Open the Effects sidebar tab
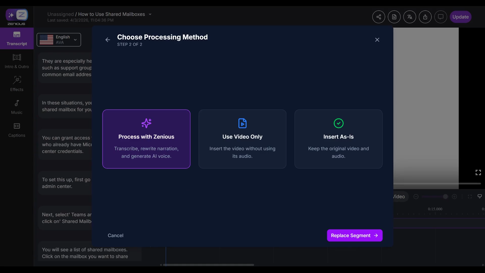 tap(17, 84)
